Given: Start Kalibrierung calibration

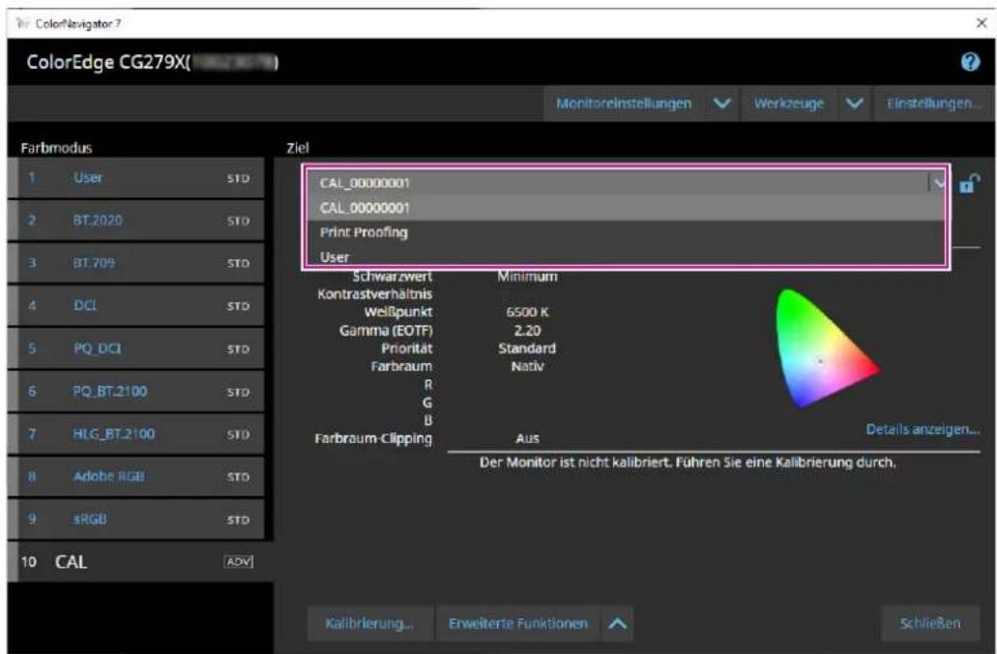Looking at the screenshot, I should click(x=369, y=623).
